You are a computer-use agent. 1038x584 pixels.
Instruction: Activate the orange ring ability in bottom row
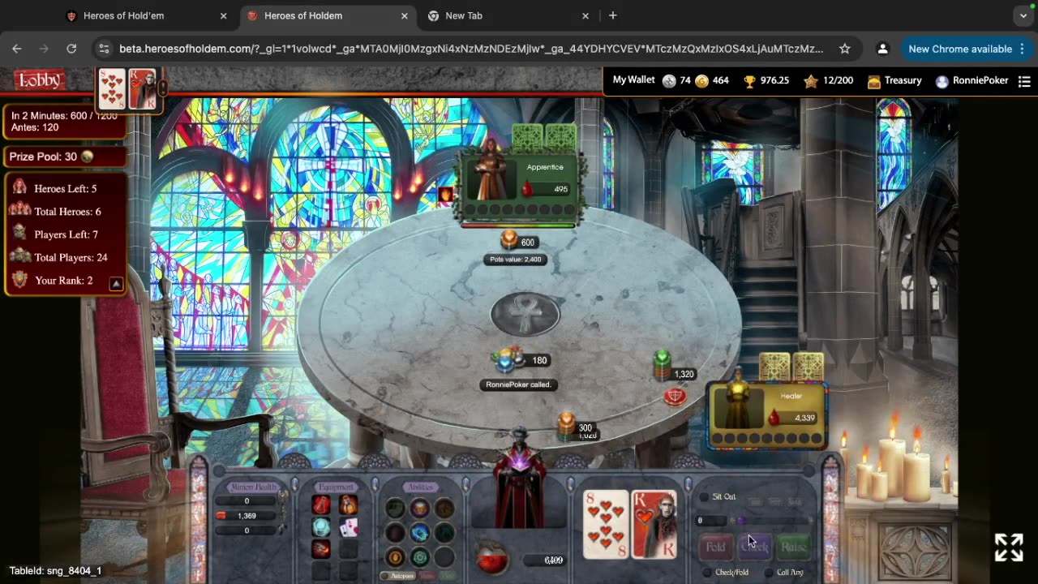(395, 557)
